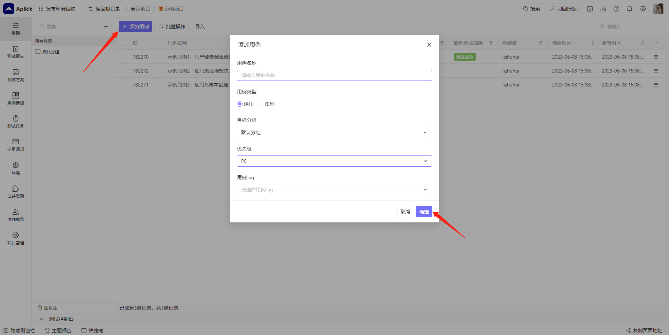The width and height of the screenshot is (669, 335).
Task: Click 复制页面地址 to copy page address
Action: (644, 330)
